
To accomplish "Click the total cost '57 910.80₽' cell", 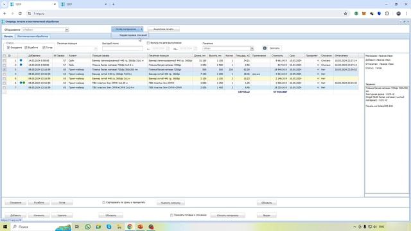I will pos(279,92).
